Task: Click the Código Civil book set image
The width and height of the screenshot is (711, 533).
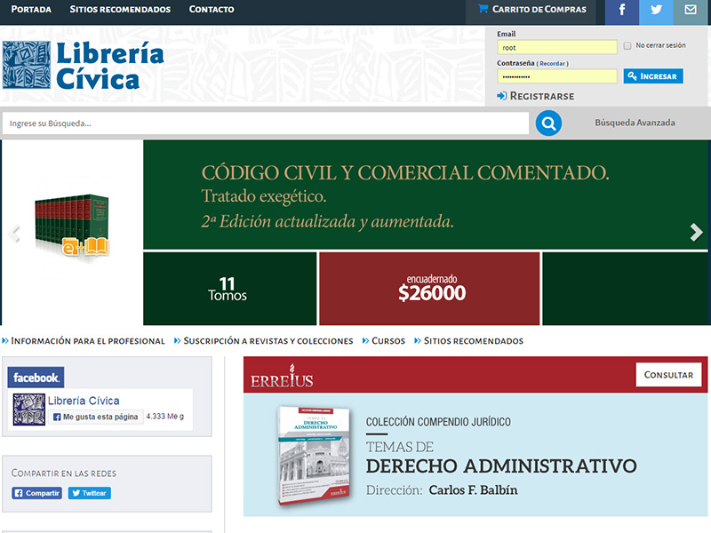Action: tap(72, 226)
